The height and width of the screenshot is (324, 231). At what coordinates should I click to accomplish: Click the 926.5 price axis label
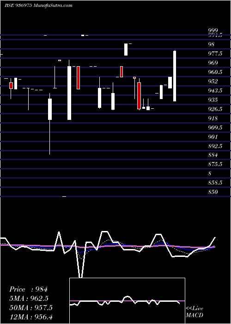215,109
